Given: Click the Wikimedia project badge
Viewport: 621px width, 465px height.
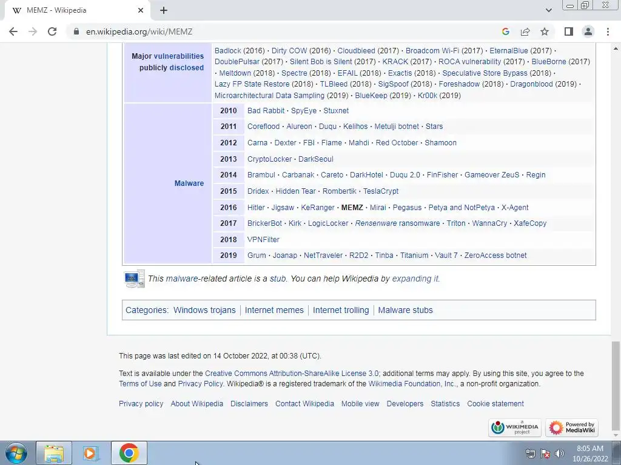Looking at the screenshot, I should pos(514,427).
